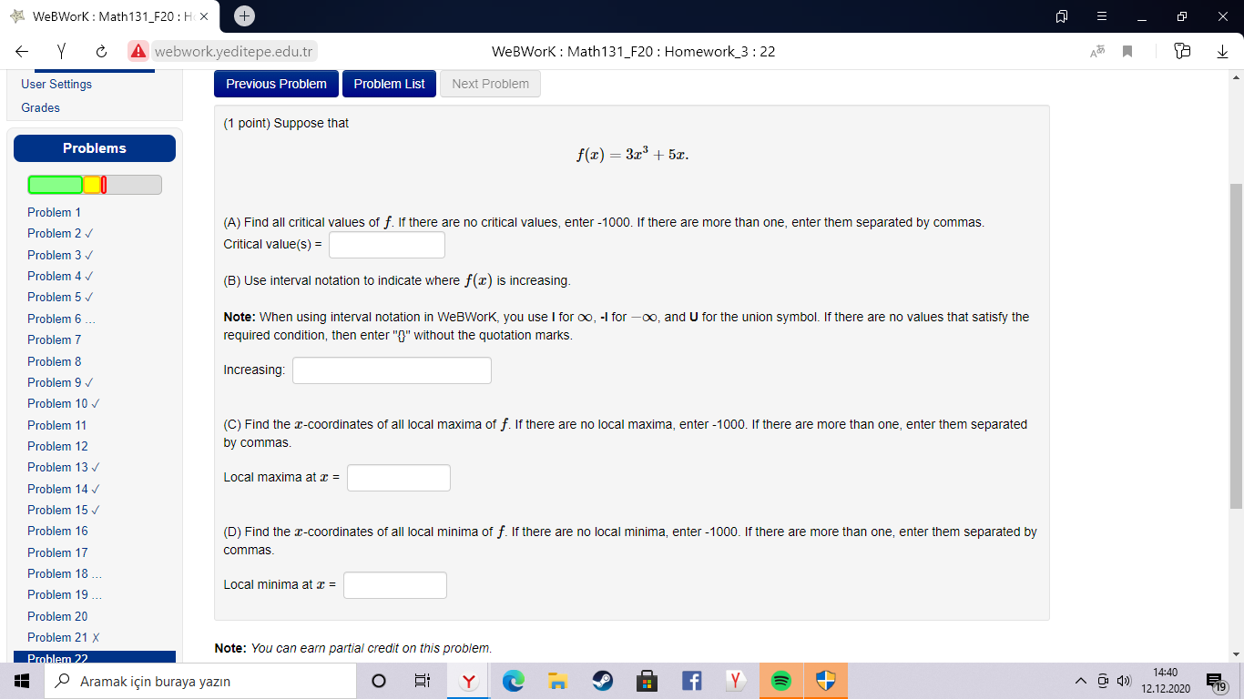
Task: Go to Problem 9
Action: 60,382
